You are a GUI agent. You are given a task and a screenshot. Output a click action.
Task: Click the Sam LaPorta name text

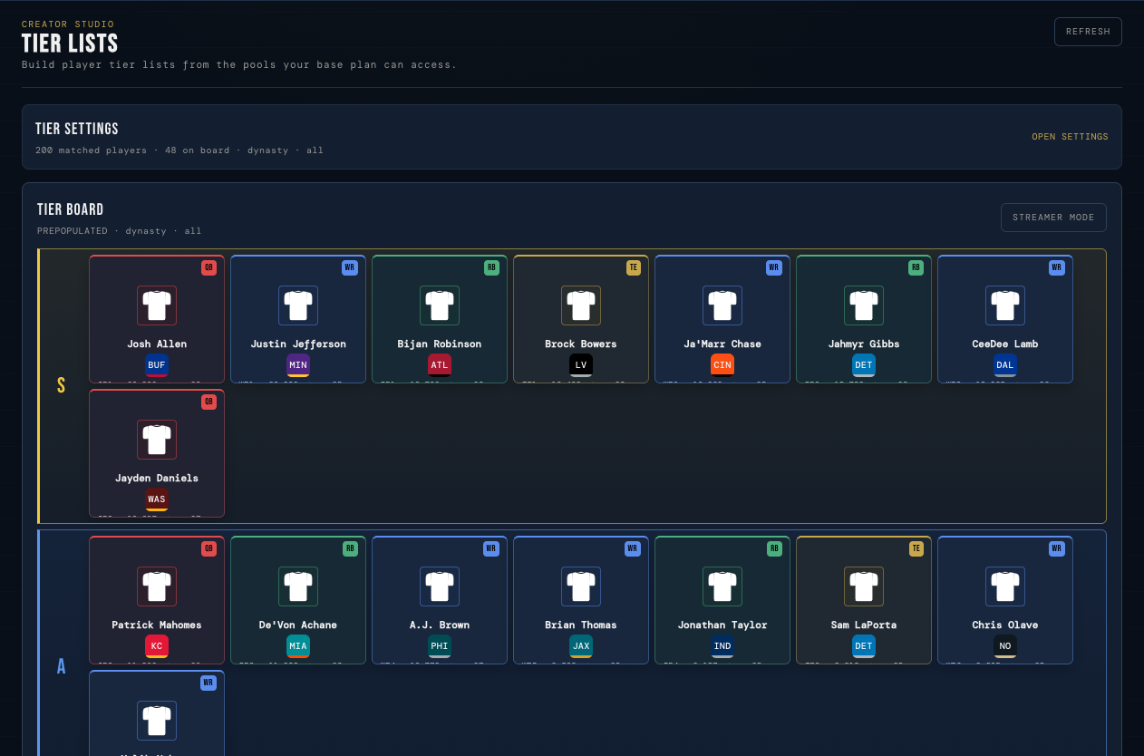pyautogui.click(x=864, y=625)
